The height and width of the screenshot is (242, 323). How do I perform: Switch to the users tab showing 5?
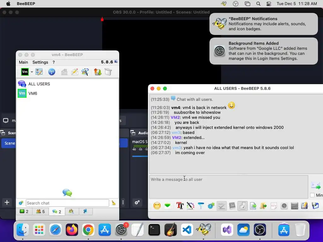tap(40, 211)
